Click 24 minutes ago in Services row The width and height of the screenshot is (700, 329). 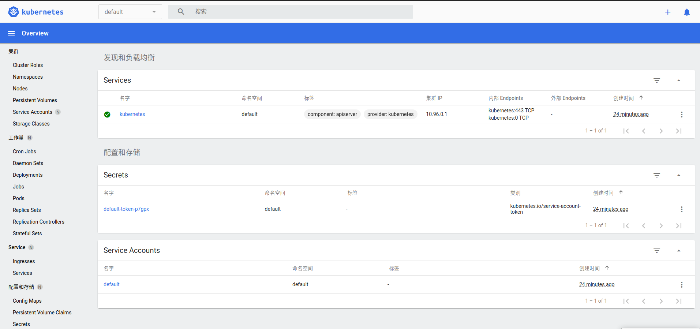tap(631, 114)
